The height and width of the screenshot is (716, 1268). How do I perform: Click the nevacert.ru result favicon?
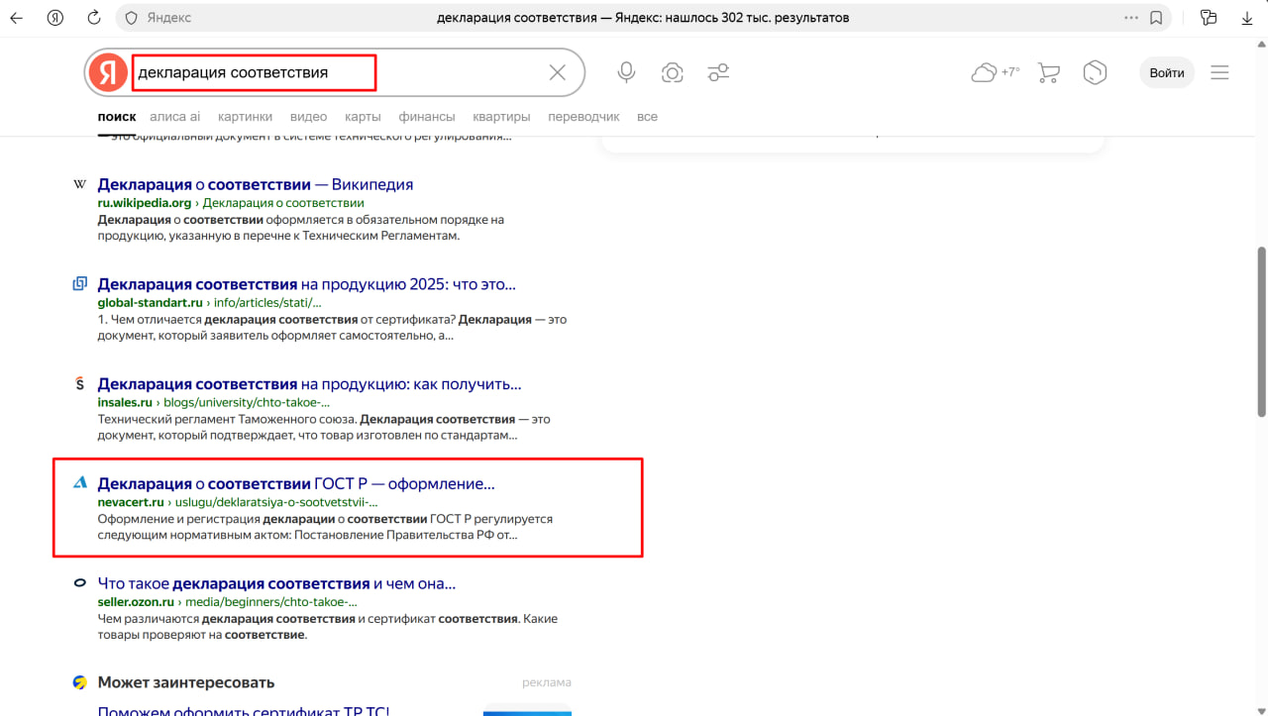click(x=80, y=483)
